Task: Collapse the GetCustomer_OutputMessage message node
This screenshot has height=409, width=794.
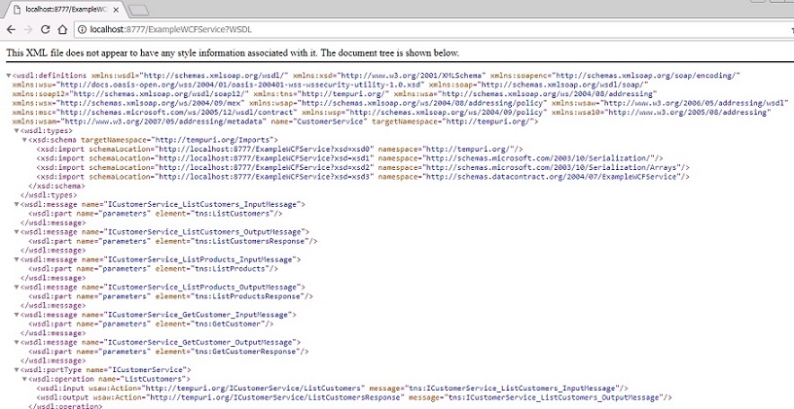Action: click(x=17, y=342)
